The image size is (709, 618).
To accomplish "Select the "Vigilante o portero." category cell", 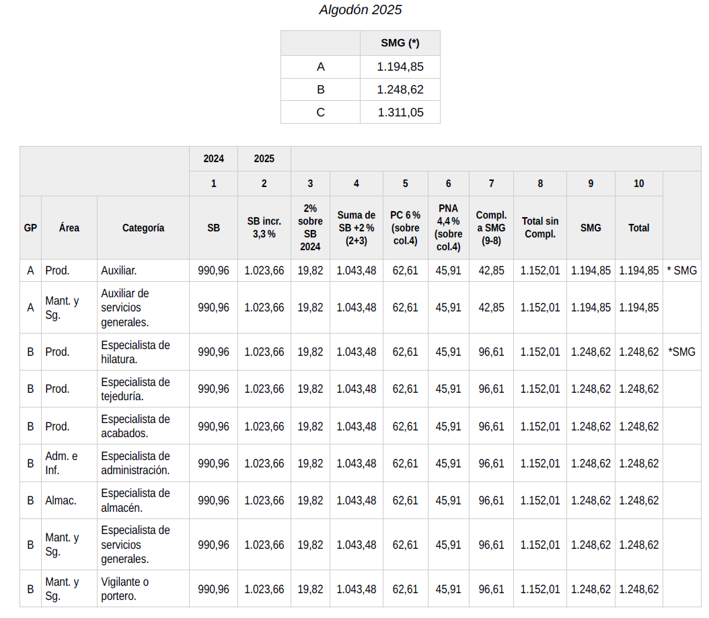I will coord(125,588).
